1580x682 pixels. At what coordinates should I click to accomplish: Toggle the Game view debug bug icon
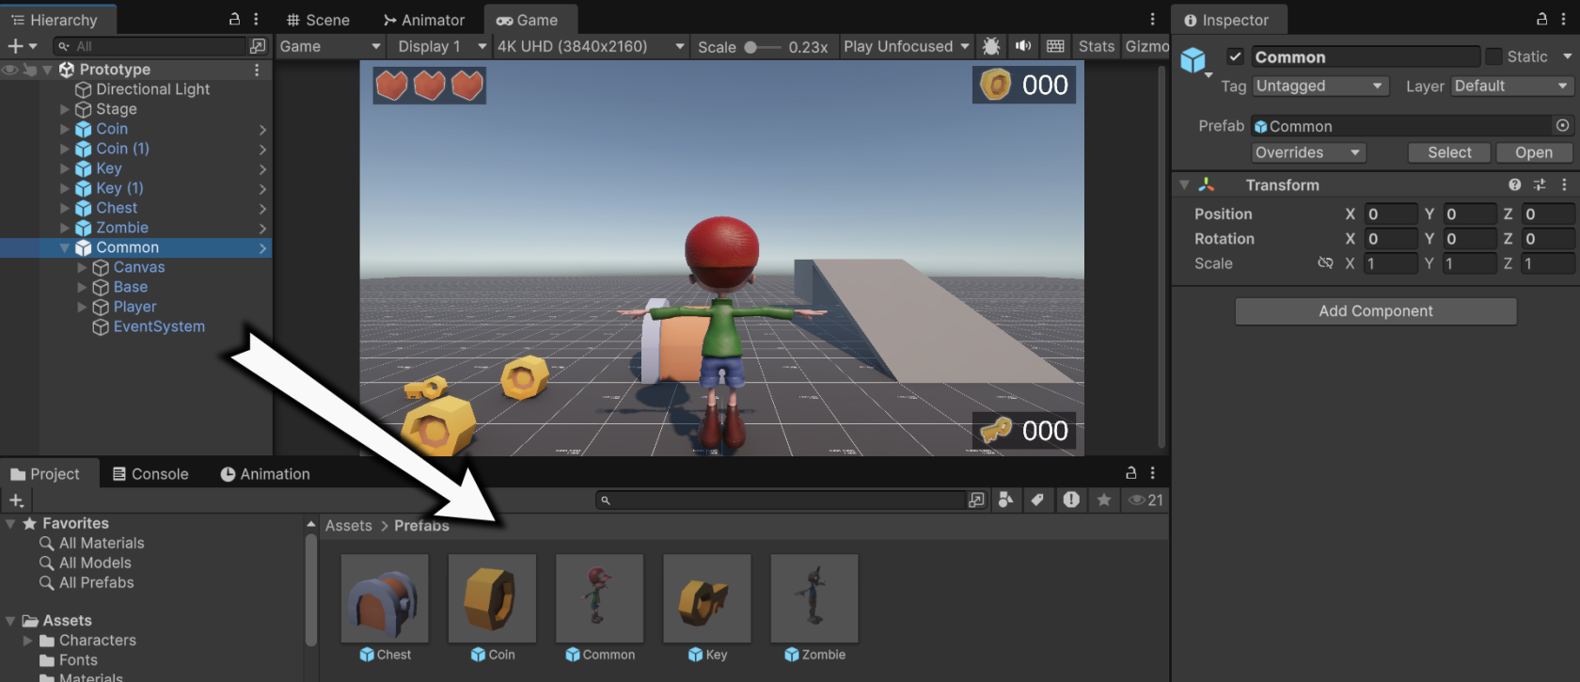click(990, 46)
